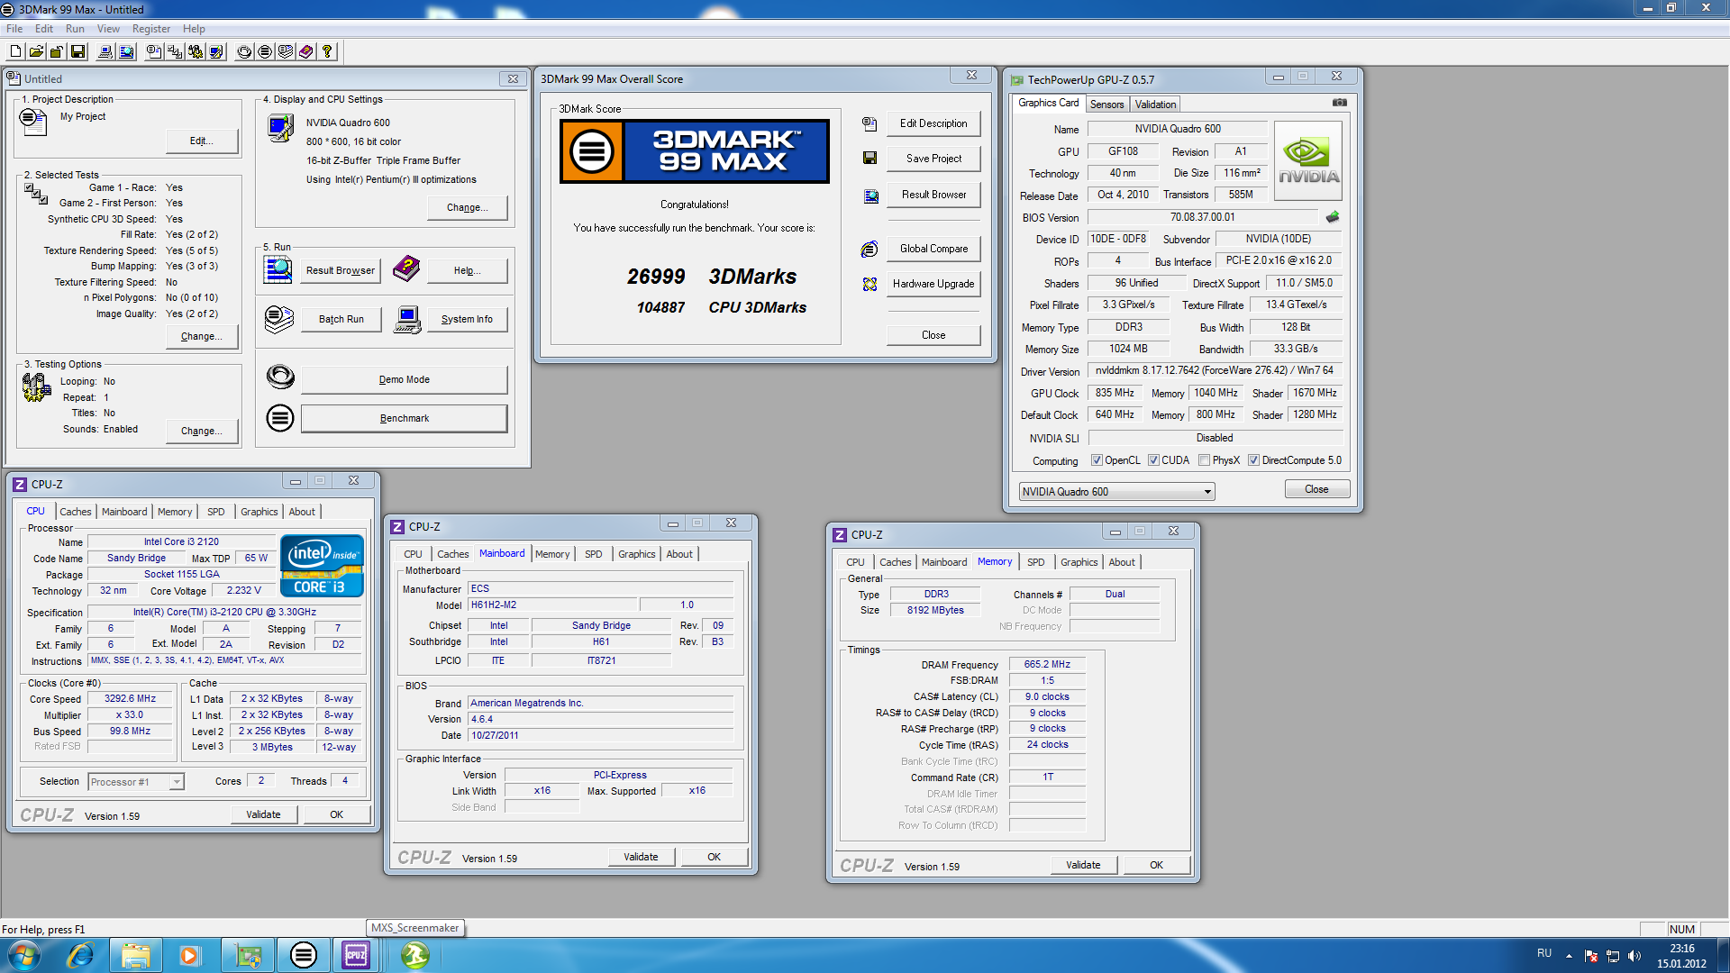Click the Testing Options toolbar icon
The image size is (1730, 973).
(196, 52)
